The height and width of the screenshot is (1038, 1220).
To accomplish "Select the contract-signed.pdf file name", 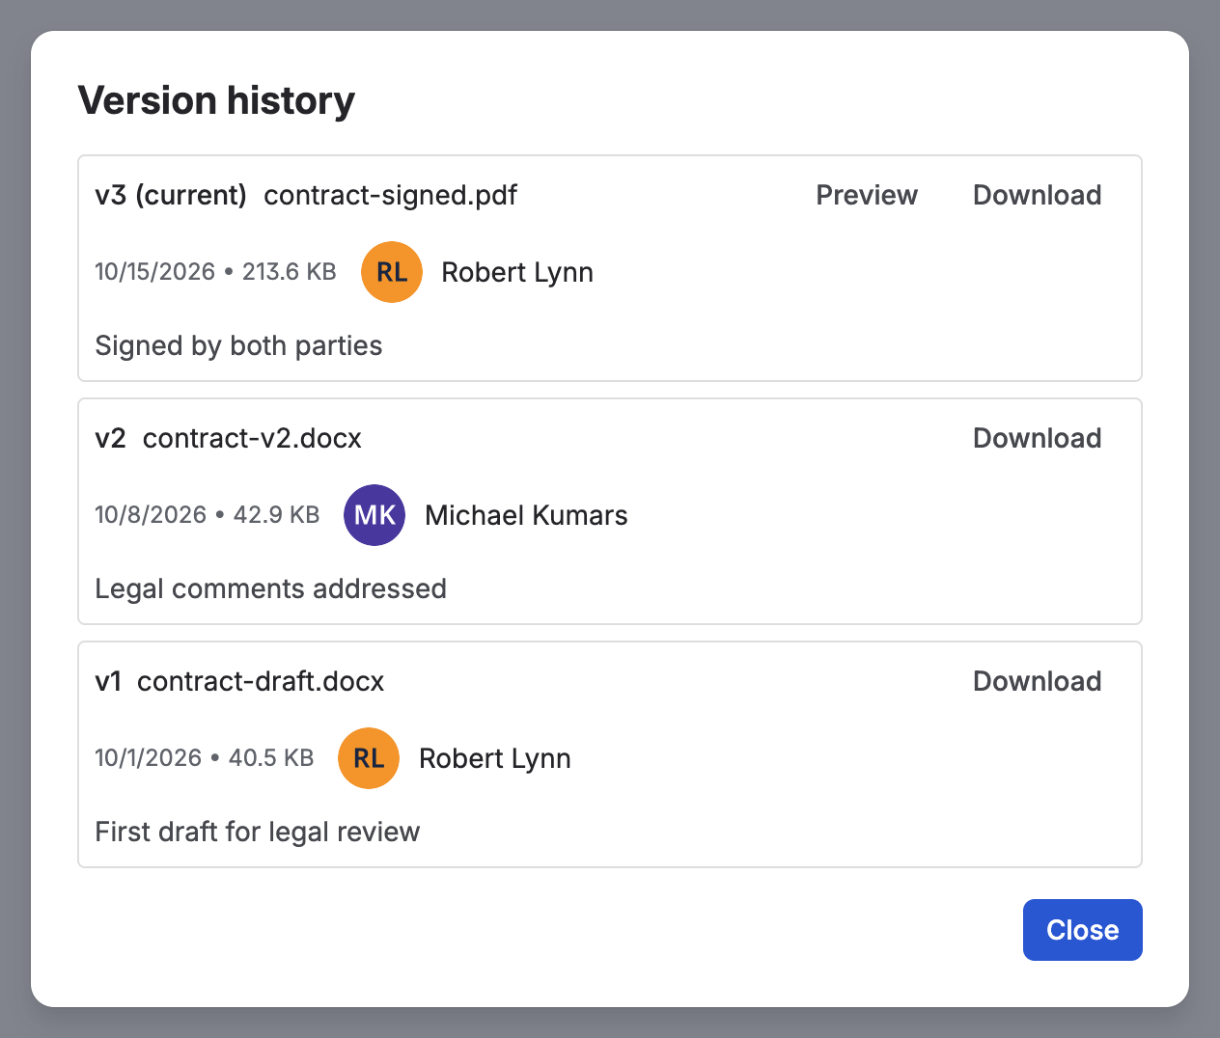I will [x=391, y=196].
